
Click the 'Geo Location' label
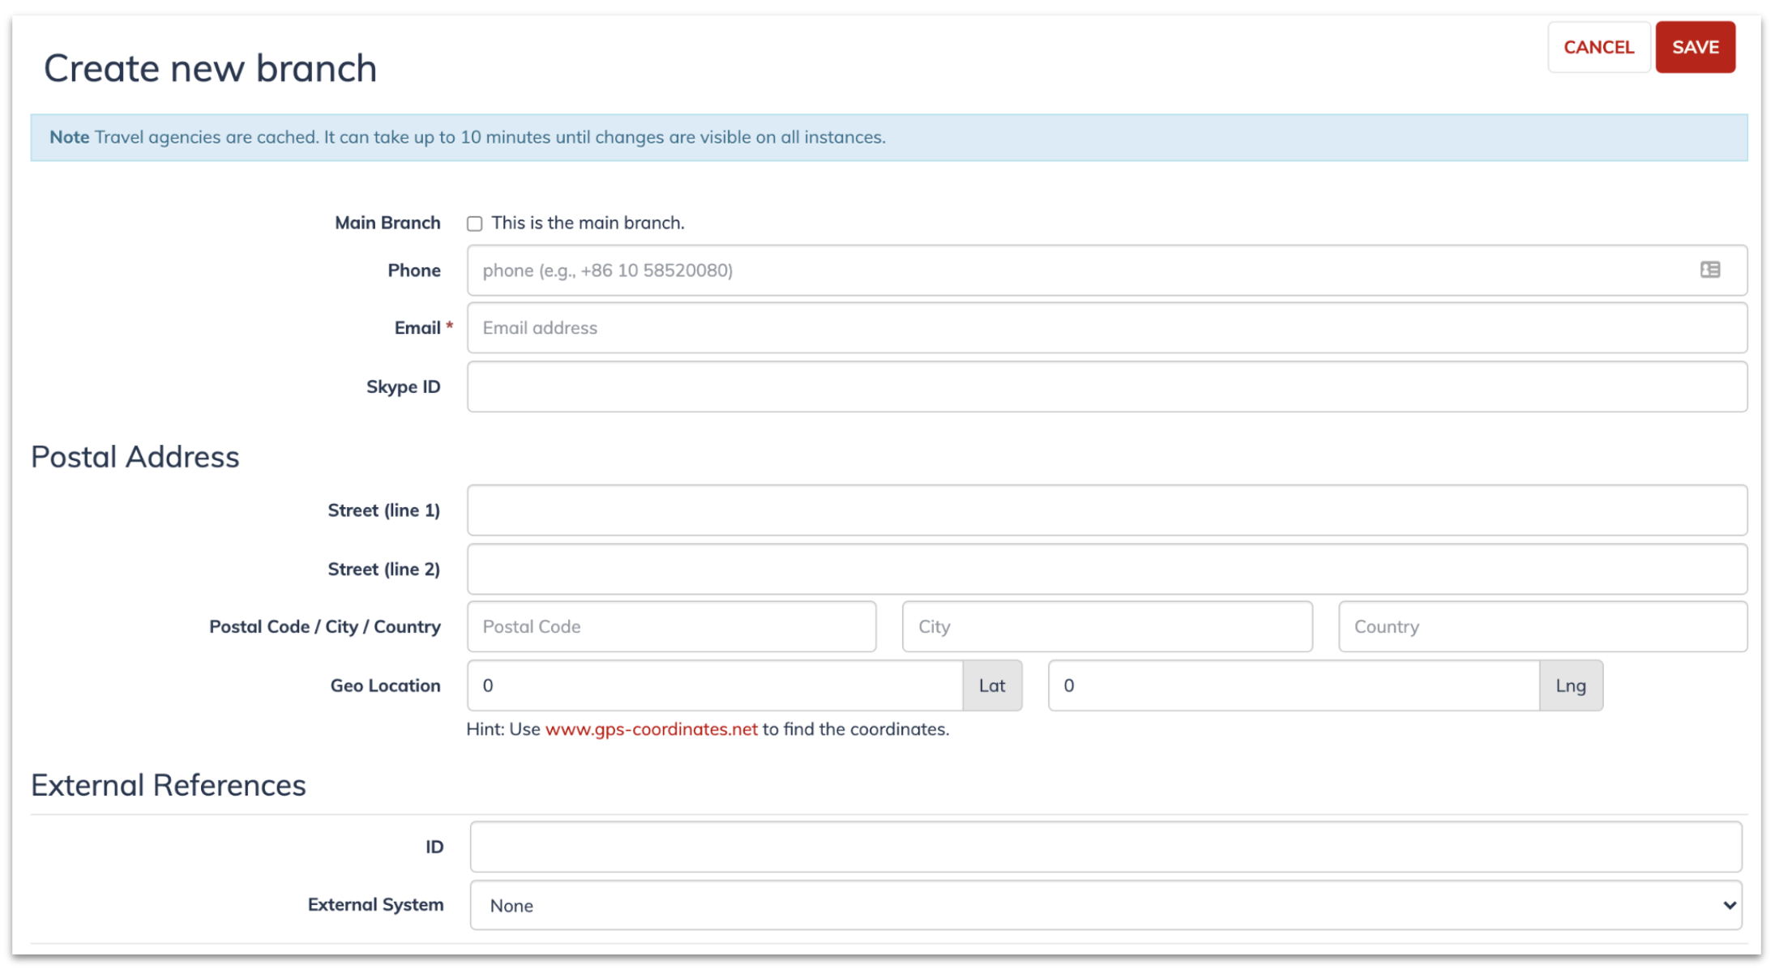click(385, 685)
